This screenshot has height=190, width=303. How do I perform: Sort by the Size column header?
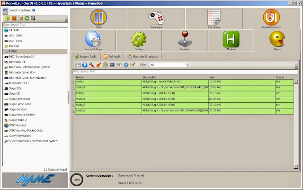[242, 77]
